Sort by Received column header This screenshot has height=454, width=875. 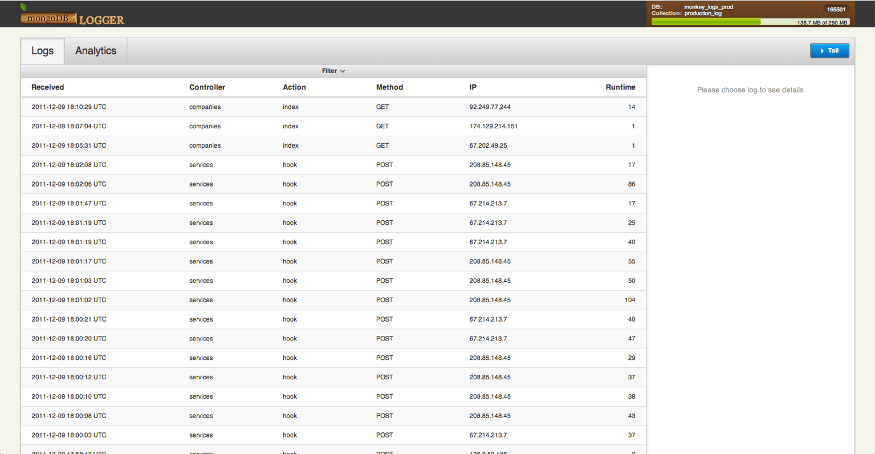[x=47, y=87]
